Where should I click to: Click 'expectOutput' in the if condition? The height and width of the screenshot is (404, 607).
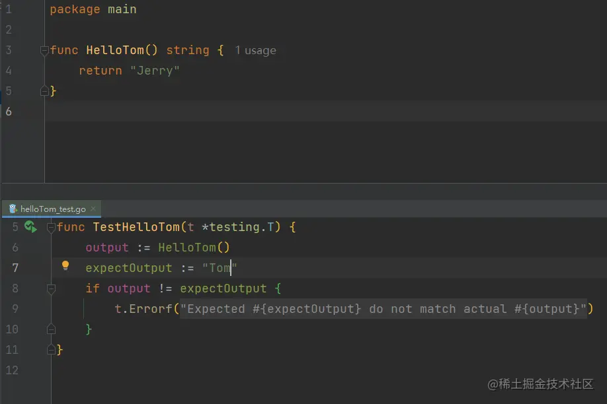pyautogui.click(x=223, y=288)
